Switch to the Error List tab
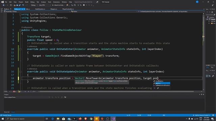The image size is (216, 121). click(x=7, y=112)
